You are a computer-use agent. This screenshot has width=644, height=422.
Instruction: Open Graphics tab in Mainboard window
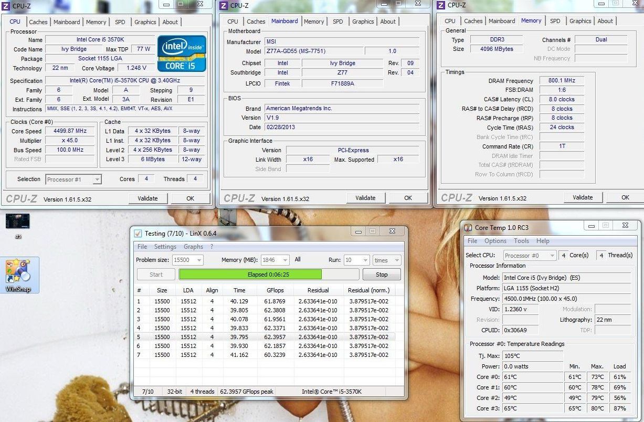tap(363, 22)
